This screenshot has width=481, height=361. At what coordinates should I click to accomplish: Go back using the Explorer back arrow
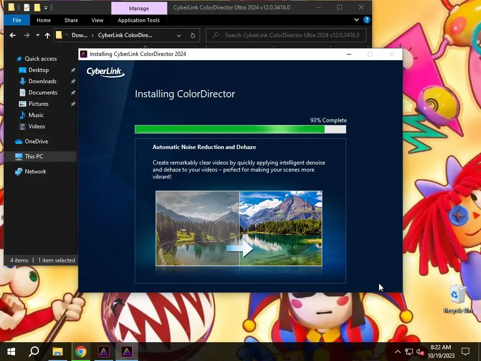click(x=13, y=35)
